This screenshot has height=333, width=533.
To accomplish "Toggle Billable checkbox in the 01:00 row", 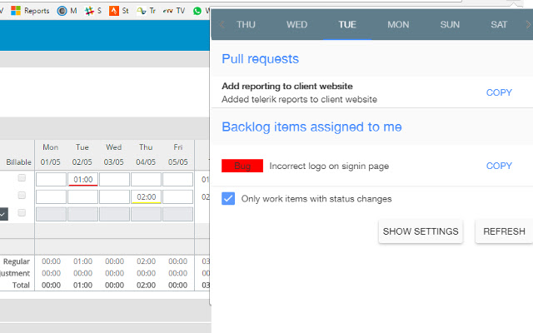I will [22, 177].
